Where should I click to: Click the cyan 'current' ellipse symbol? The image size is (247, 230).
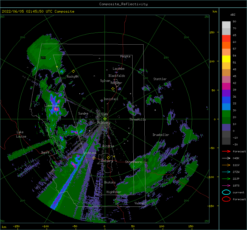(x=226, y=192)
